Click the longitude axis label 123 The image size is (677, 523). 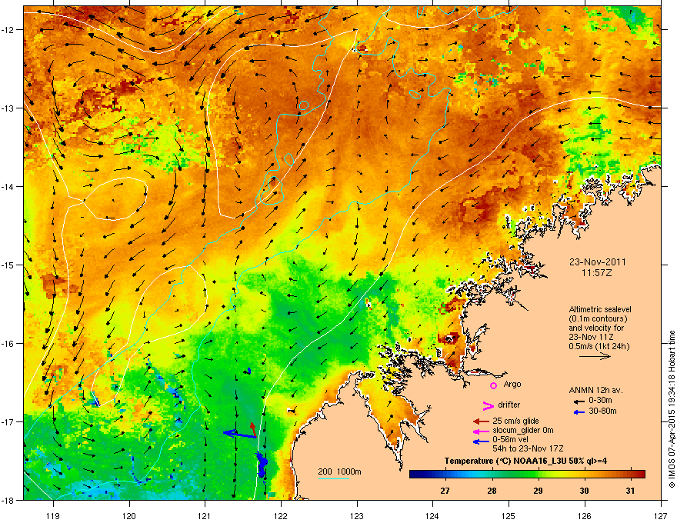(x=357, y=515)
